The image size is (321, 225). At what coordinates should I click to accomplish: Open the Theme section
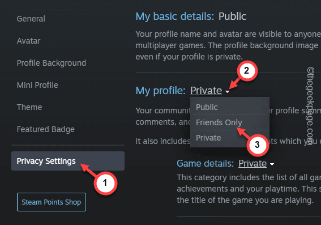click(x=29, y=107)
